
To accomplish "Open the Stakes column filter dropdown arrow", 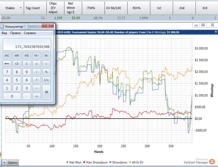I will [21, 8].
